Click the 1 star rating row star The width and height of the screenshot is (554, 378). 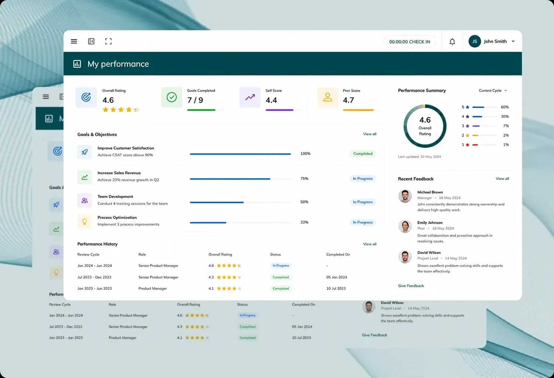(x=468, y=145)
